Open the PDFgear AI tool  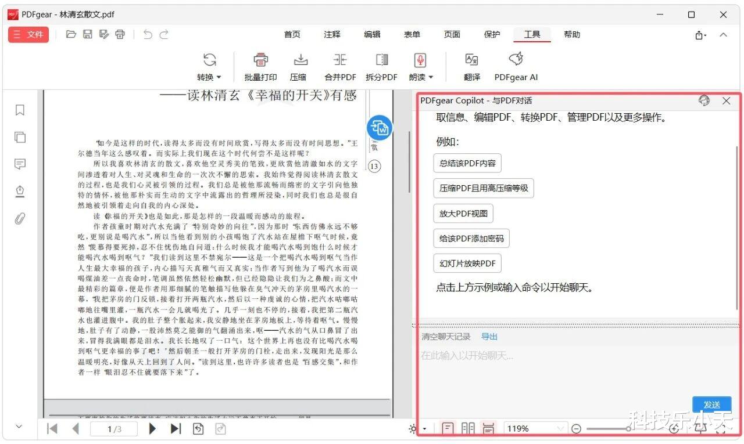click(x=516, y=67)
